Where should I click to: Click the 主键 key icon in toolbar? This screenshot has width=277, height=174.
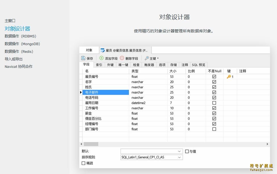coord(147,58)
